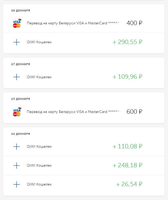Select the QIWI Кошелек label for +290,55 ₽
168x200 pixels.
click(39, 42)
